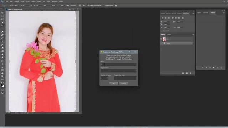Select the Crop tool in toolbox

click(2, 26)
